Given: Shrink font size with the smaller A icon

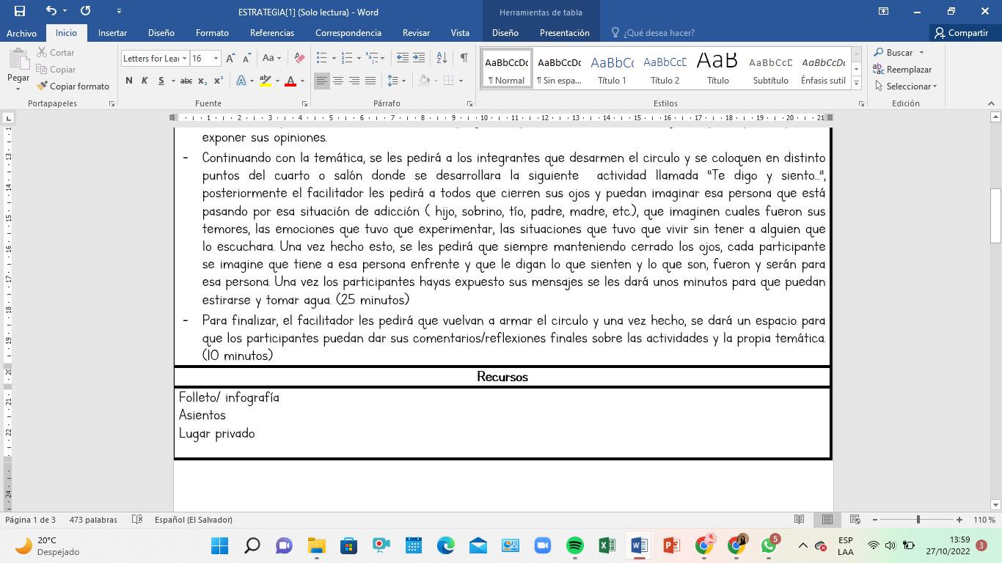Looking at the screenshot, I should 246,58.
